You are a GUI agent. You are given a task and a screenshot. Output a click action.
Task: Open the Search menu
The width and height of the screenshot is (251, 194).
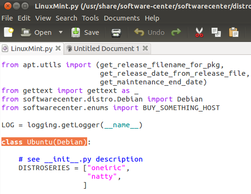point(66,18)
